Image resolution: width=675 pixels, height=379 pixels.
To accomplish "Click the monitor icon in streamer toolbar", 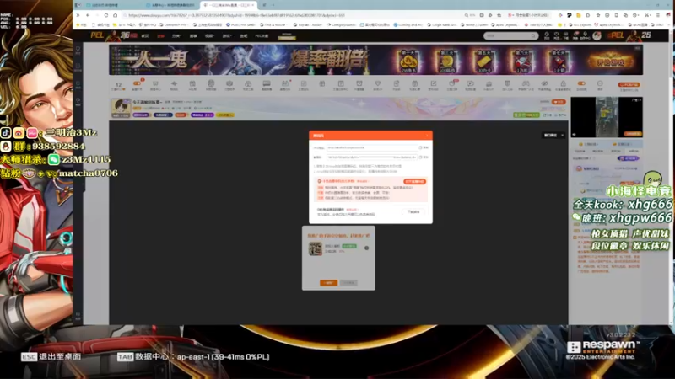I will [267, 83].
